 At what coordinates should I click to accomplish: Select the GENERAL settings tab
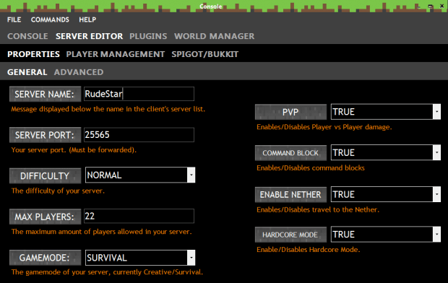tap(27, 72)
